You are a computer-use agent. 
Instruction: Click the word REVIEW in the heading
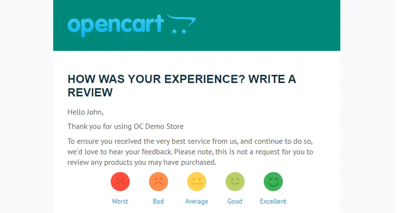[90, 92]
